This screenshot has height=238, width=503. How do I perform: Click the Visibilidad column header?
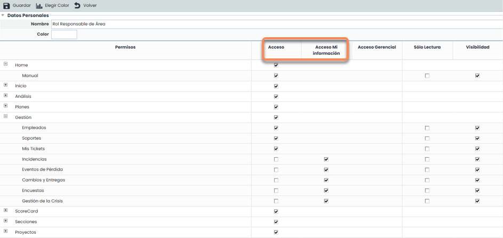[477, 47]
